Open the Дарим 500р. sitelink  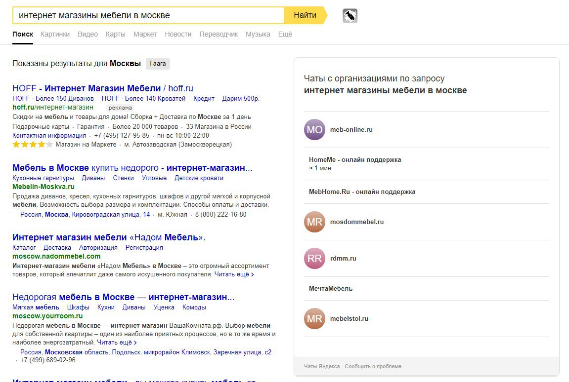(x=241, y=98)
